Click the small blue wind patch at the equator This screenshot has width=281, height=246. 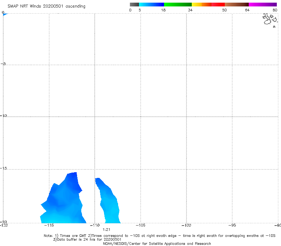[5, 14]
